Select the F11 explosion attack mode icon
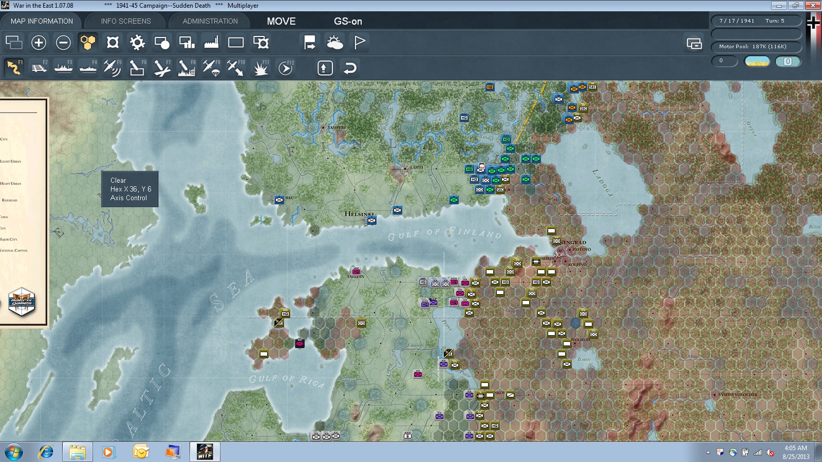 261,68
